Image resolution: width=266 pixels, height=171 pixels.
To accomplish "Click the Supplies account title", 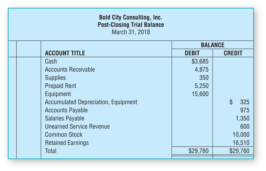I will 55,78.
